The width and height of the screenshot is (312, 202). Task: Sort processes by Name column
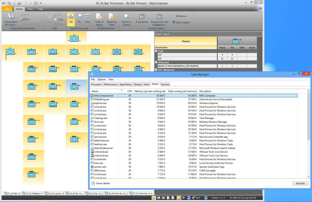[x=95, y=91]
